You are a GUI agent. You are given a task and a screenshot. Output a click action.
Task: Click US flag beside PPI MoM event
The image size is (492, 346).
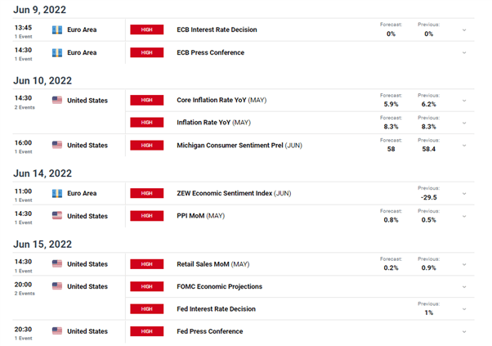point(57,216)
